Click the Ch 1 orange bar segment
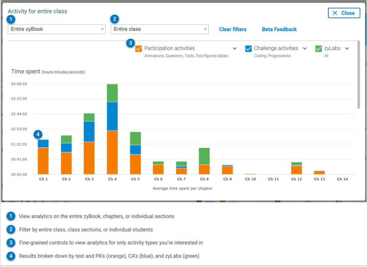368x267 pixels. pyautogui.click(x=43, y=161)
